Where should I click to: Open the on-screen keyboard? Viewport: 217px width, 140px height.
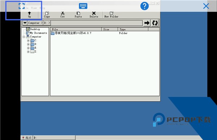[x=83, y=6]
